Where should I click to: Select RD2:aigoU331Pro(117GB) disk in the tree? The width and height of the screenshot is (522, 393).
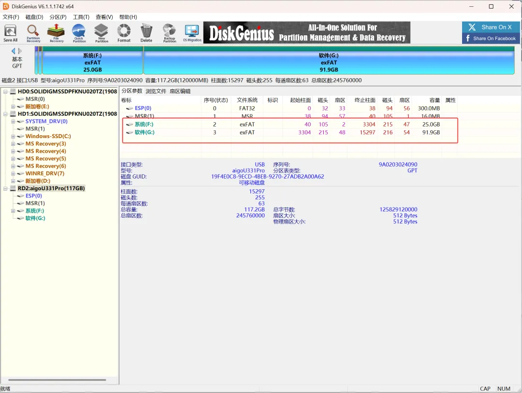click(51, 188)
